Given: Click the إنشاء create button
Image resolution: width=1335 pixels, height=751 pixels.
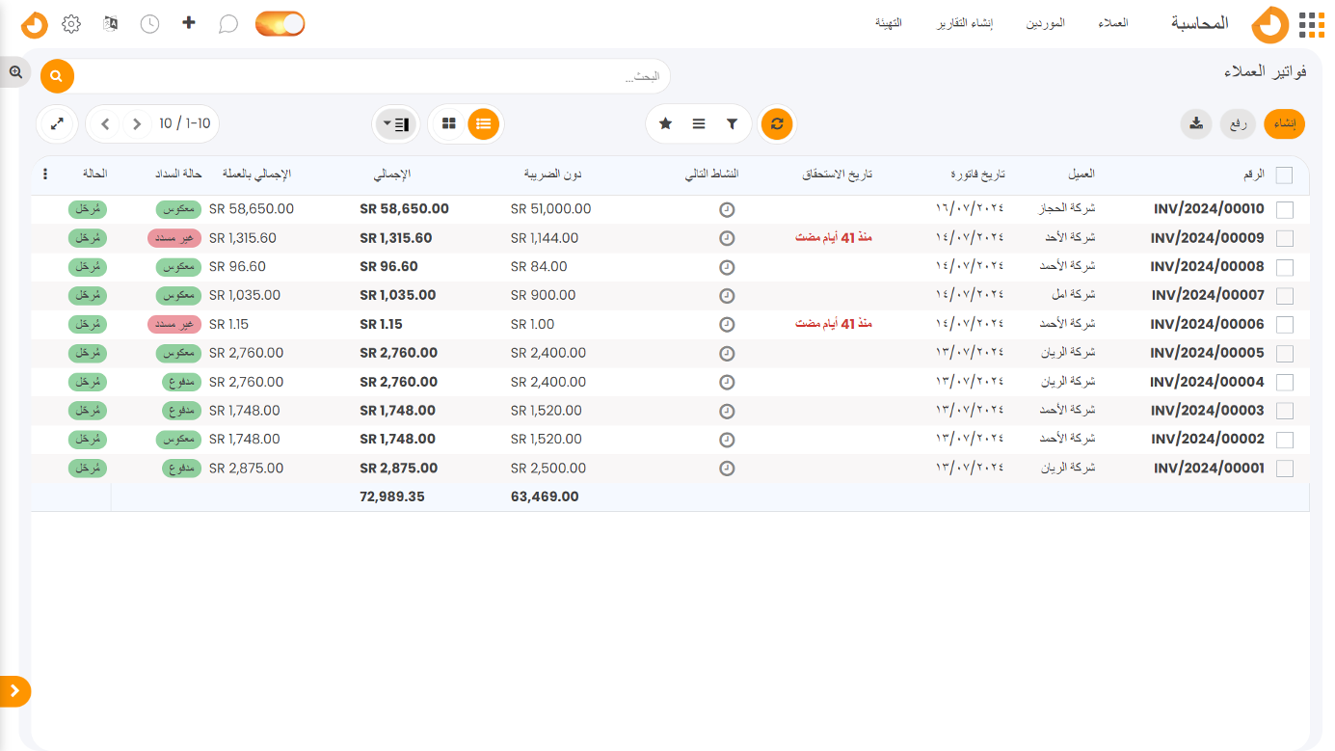Looking at the screenshot, I should 1284,123.
